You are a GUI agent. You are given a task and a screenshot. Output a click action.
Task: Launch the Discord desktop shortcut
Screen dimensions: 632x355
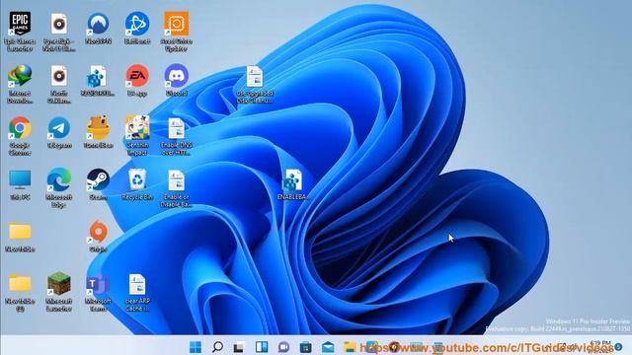point(176,81)
